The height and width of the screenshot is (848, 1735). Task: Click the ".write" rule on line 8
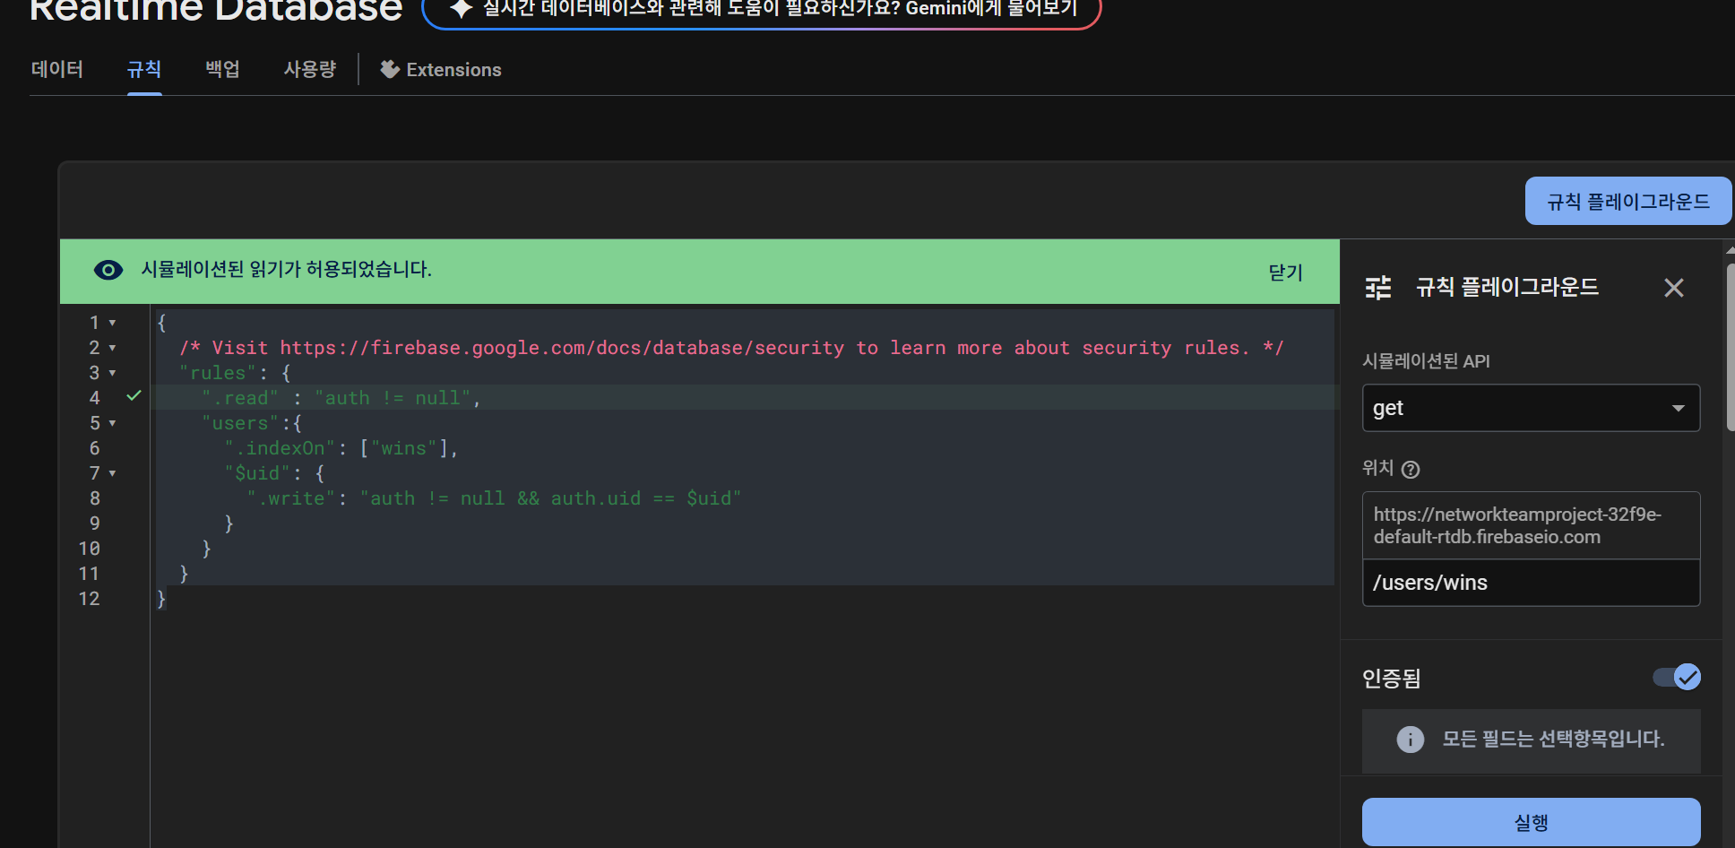click(495, 498)
